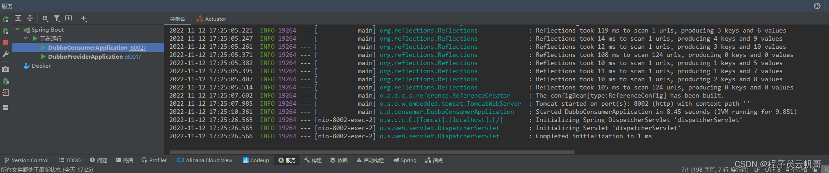The image size is (829, 173).
Task: Open the Group By options icon
Action: click(x=45, y=19)
